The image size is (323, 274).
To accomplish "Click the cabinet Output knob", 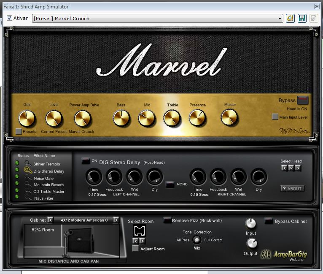I will click(x=252, y=243).
